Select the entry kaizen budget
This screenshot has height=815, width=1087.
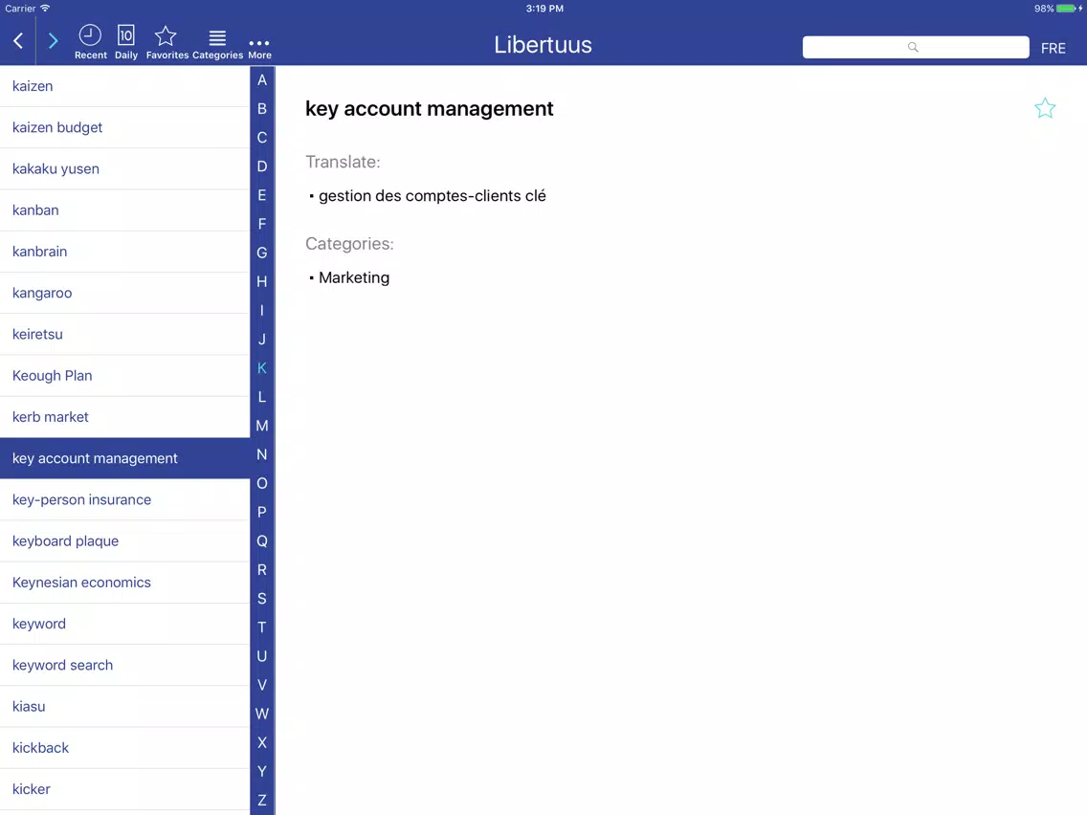(124, 127)
